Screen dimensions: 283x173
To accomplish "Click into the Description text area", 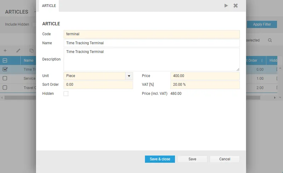I will (x=151, y=60).
